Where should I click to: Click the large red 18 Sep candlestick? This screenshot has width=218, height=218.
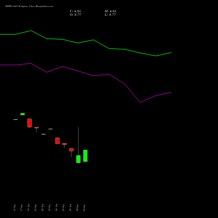(30, 123)
